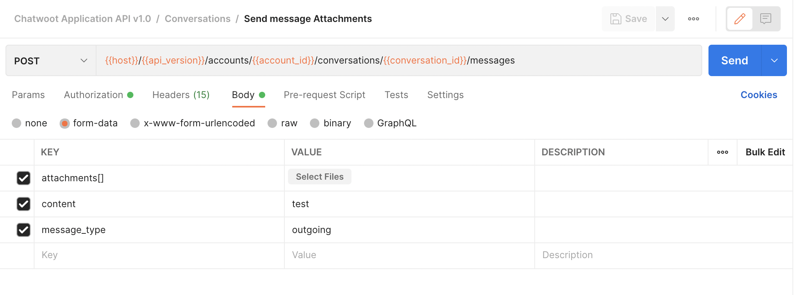
Task: Select the raw body type radio button
Action: tap(272, 123)
